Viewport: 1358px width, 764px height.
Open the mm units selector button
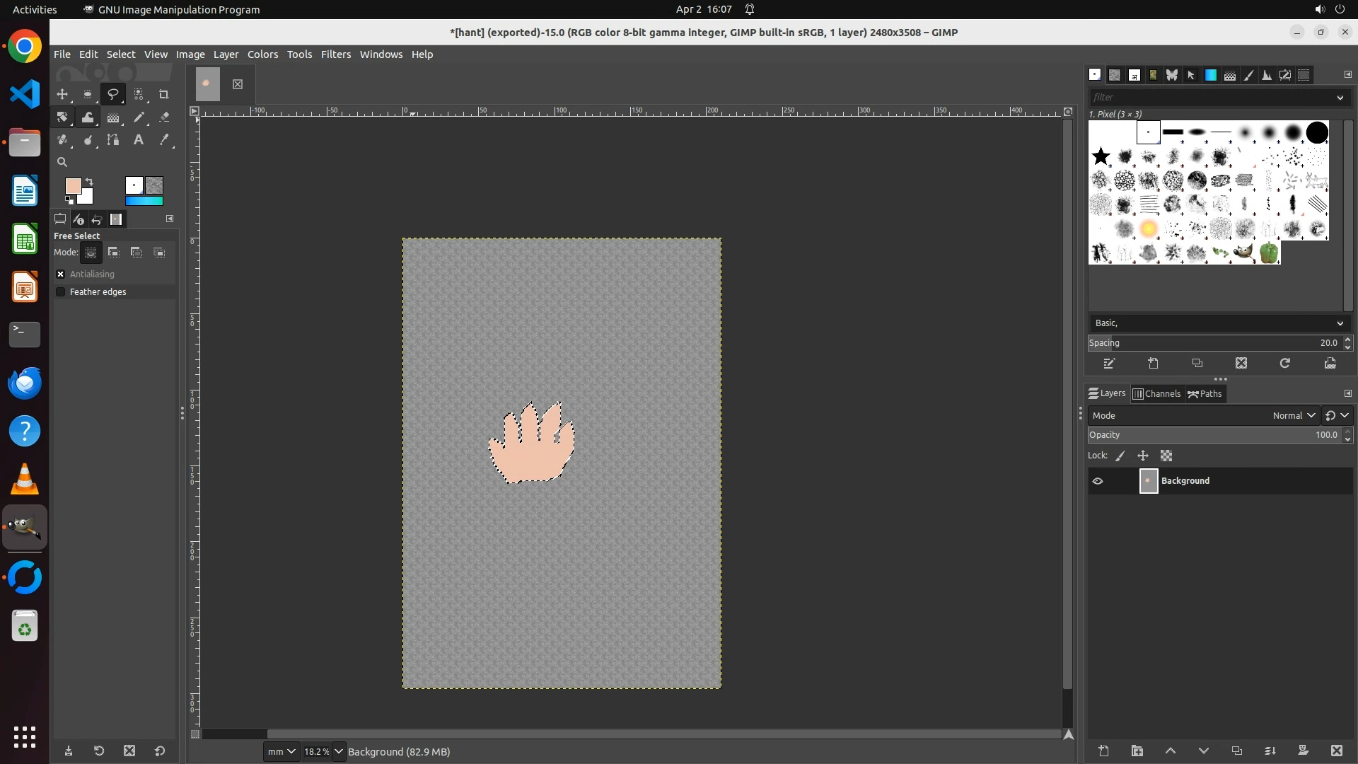click(x=281, y=751)
